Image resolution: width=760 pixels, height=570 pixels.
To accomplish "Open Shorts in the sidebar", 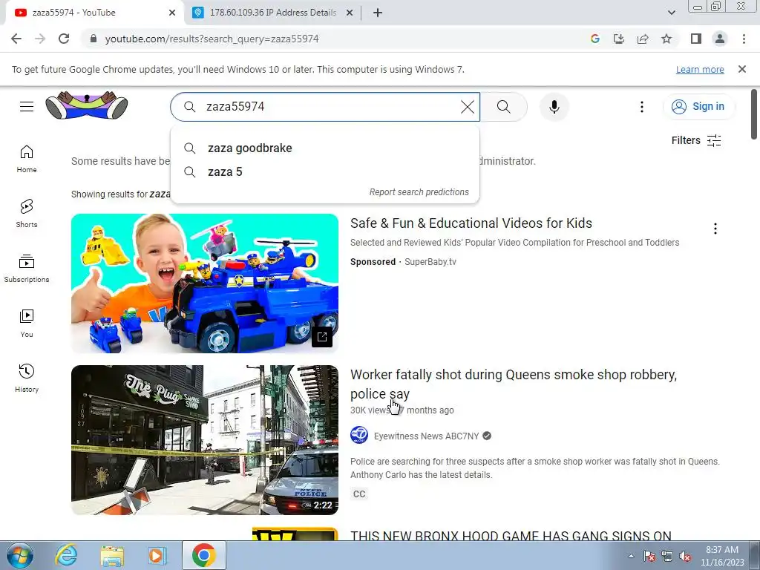I will pos(27,214).
